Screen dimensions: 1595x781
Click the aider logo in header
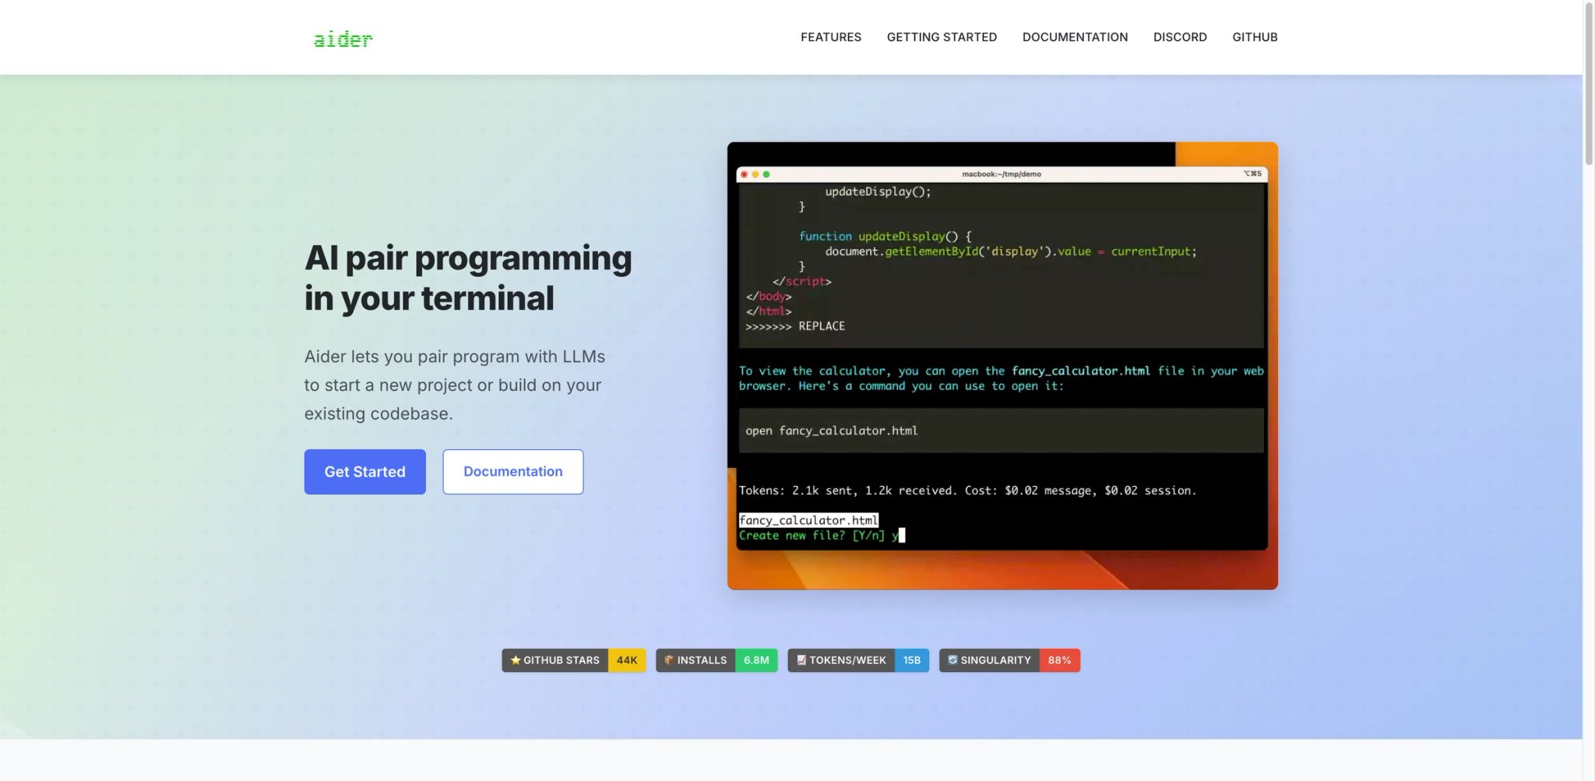(343, 39)
